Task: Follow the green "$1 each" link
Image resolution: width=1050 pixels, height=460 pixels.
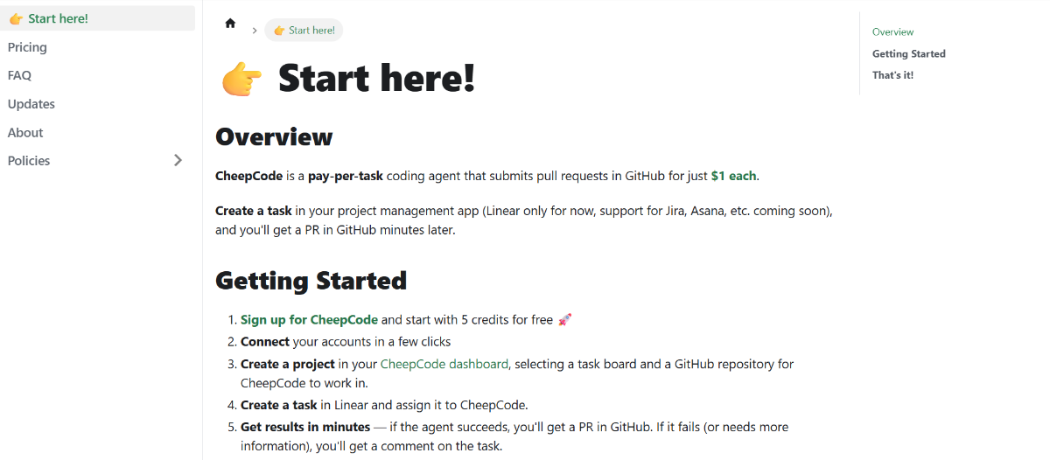Action: coord(733,176)
